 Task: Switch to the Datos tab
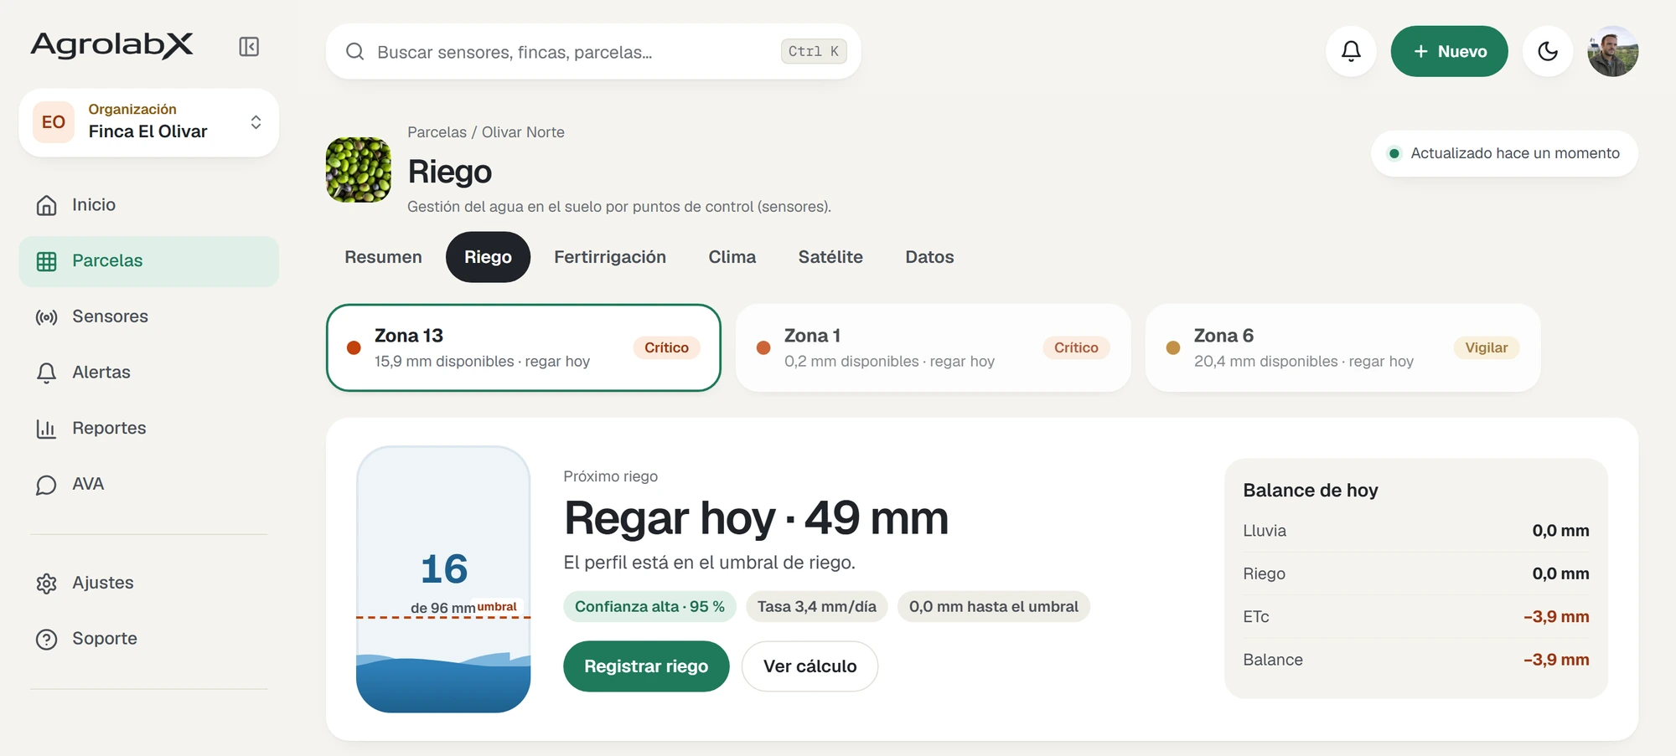tap(929, 257)
